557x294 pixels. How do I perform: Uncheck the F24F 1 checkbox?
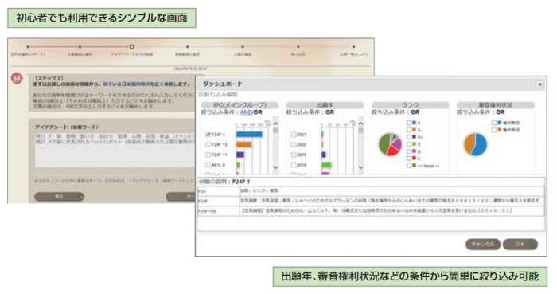pyautogui.click(x=208, y=135)
